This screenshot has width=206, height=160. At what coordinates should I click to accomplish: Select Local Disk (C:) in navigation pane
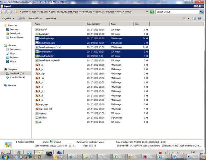click(x=17, y=73)
